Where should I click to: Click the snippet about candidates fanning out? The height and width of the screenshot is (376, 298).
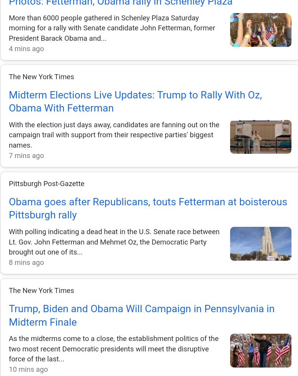coord(114,135)
